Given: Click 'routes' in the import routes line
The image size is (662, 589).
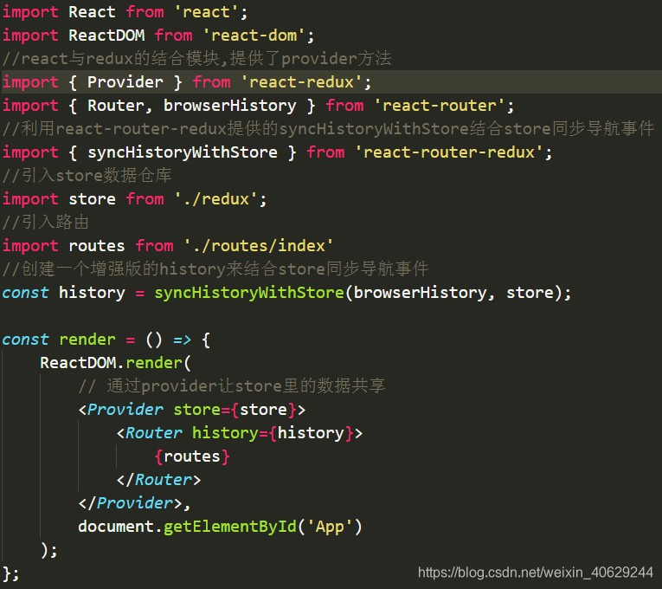Looking at the screenshot, I should 97,245.
